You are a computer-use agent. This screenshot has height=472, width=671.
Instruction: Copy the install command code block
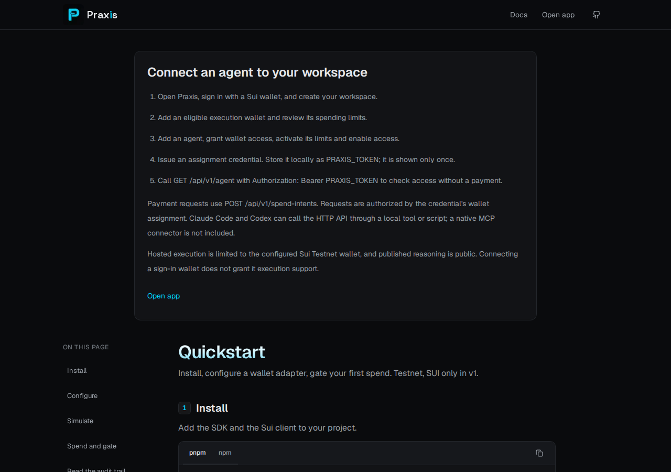click(x=539, y=453)
